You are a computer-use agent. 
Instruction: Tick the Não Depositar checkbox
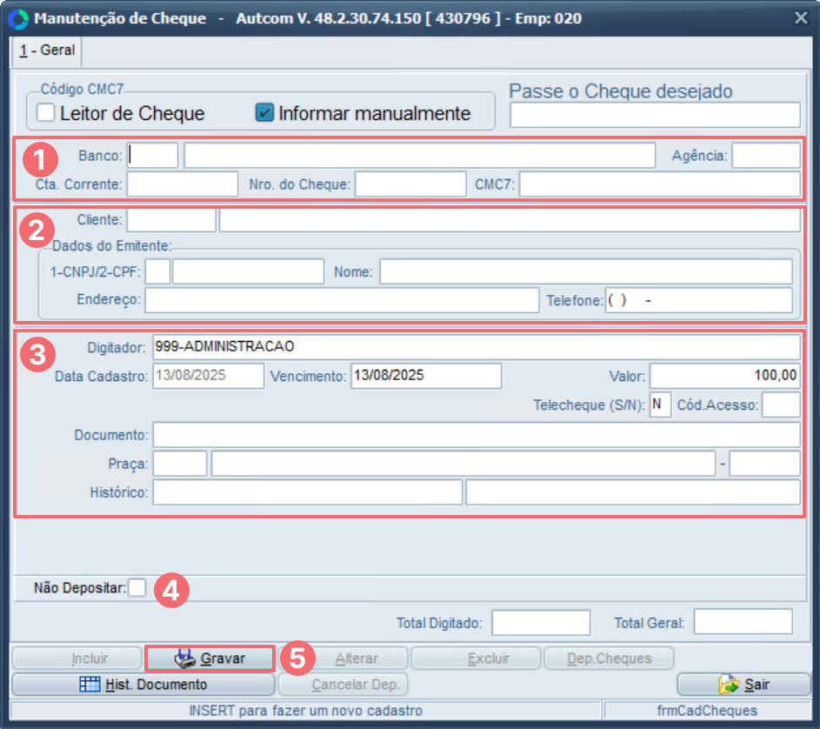(x=137, y=587)
